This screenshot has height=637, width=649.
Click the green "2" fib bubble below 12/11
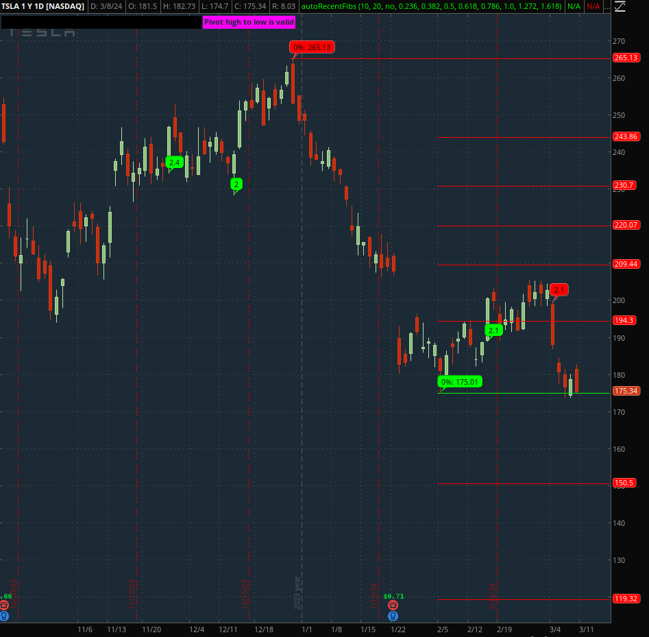[x=235, y=184]
